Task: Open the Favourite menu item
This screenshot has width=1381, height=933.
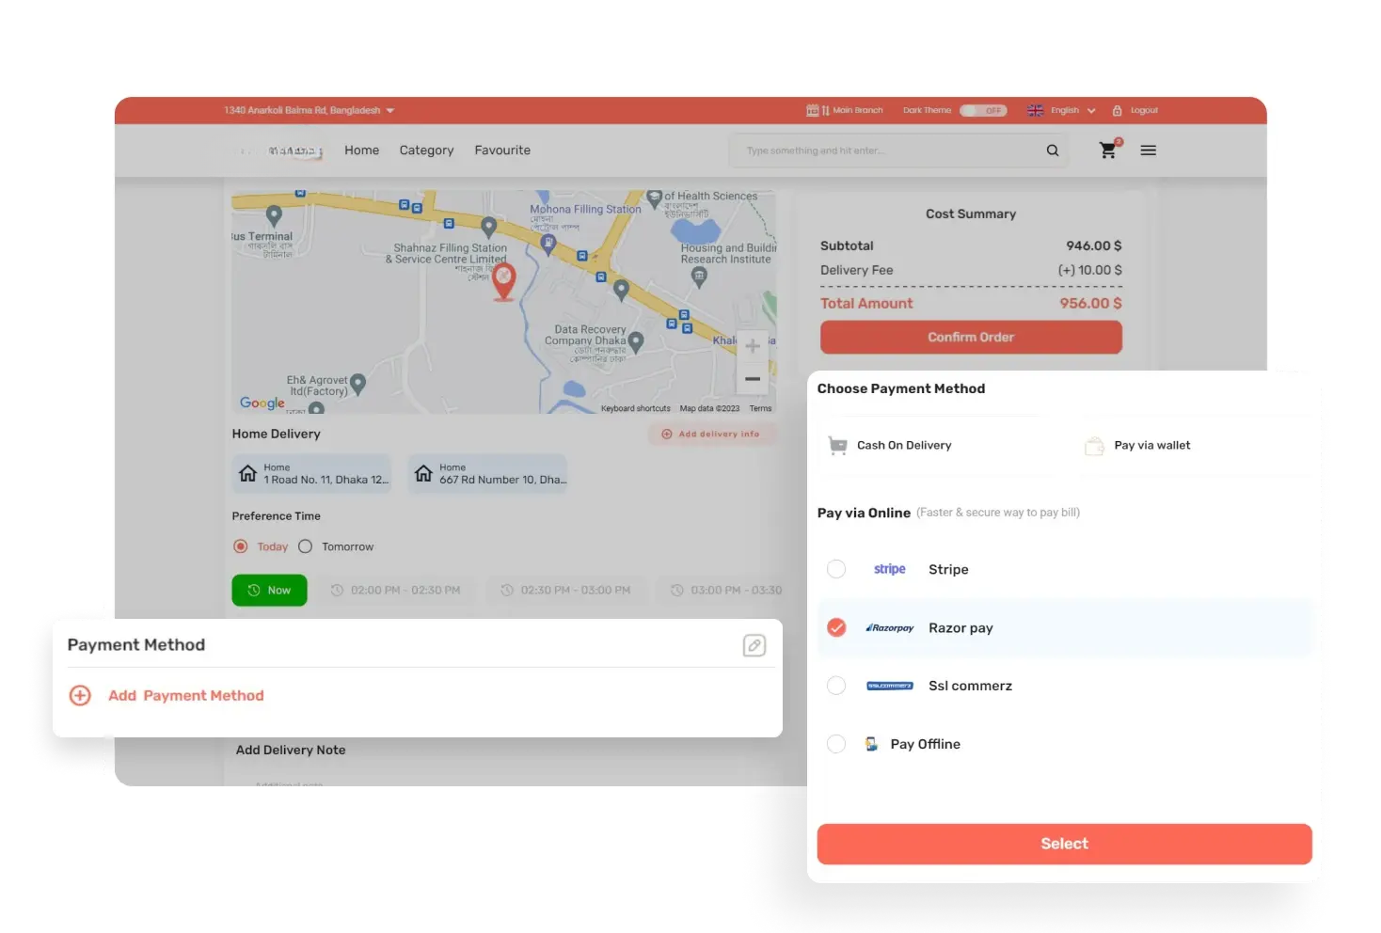Action: point(502,150)
